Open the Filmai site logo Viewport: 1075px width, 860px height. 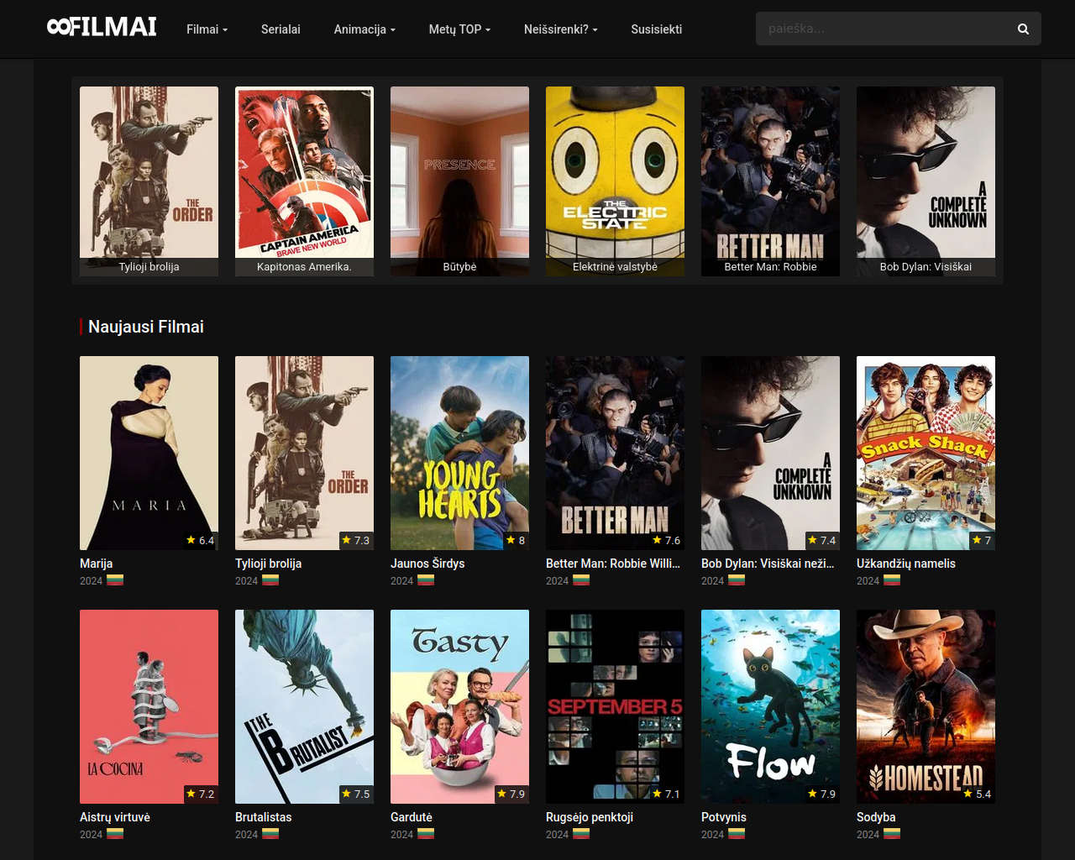click(x=102, y=28)
